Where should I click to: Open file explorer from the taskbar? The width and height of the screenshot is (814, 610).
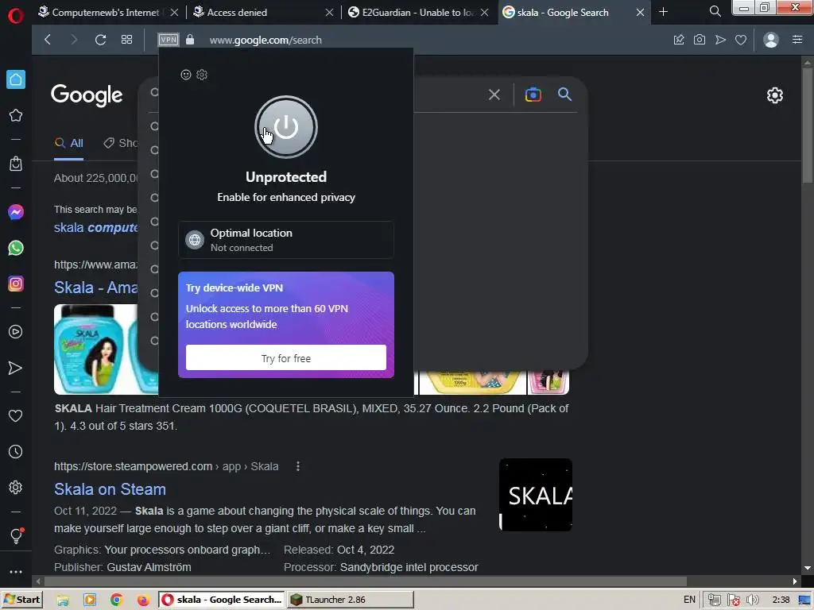pos(63,600)
